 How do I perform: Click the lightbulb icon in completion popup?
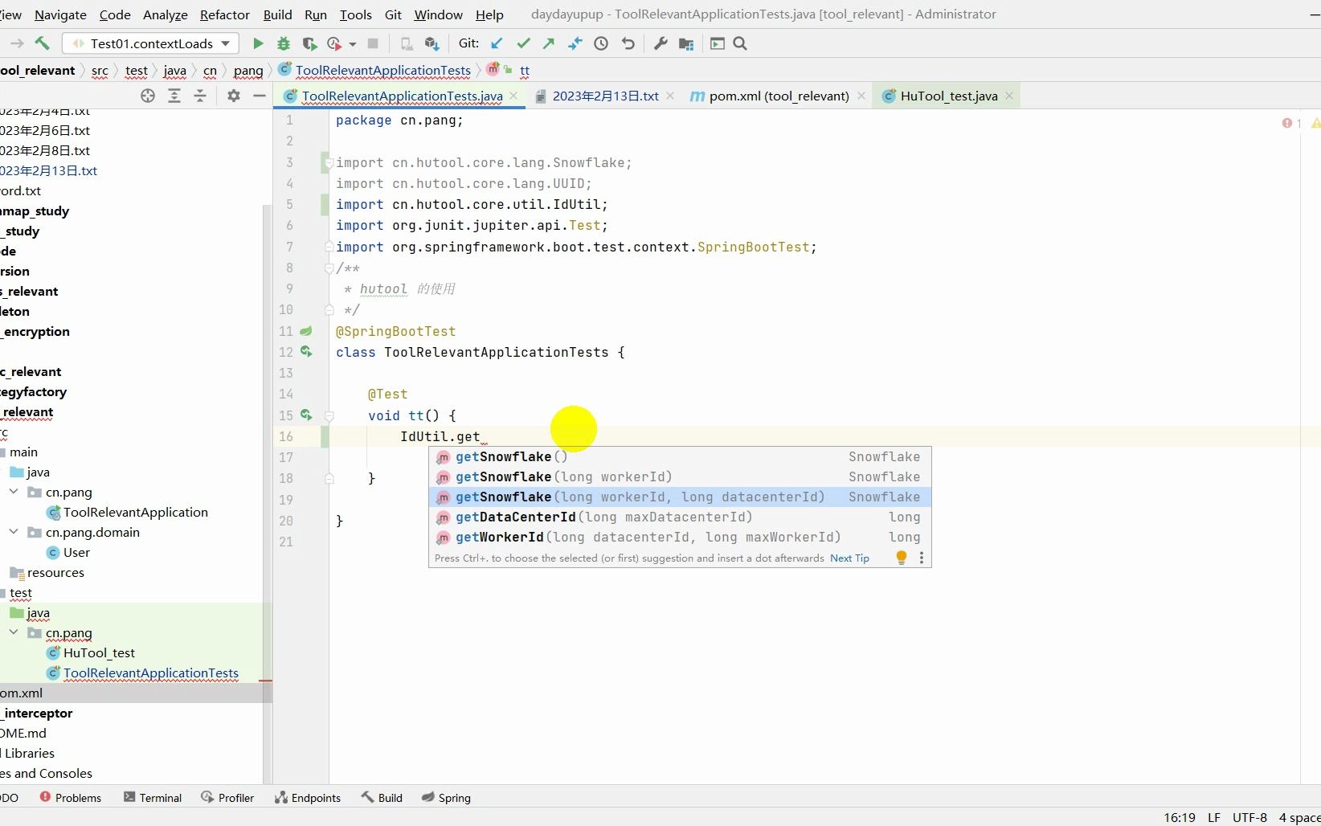pos(902,558)
